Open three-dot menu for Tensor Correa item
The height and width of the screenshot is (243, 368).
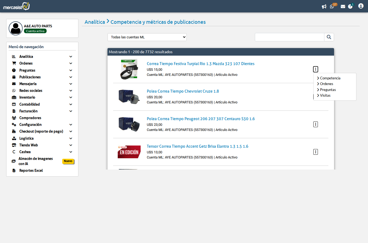(315, 152)
